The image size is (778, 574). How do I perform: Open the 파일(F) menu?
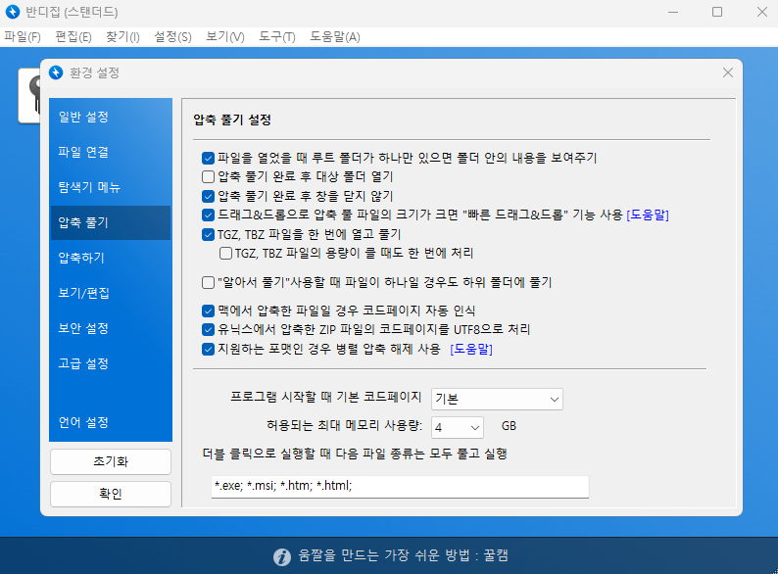point(23,36)
